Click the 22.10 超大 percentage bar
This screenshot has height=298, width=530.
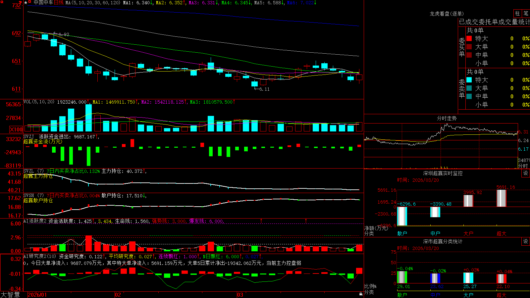click(502, 279)
